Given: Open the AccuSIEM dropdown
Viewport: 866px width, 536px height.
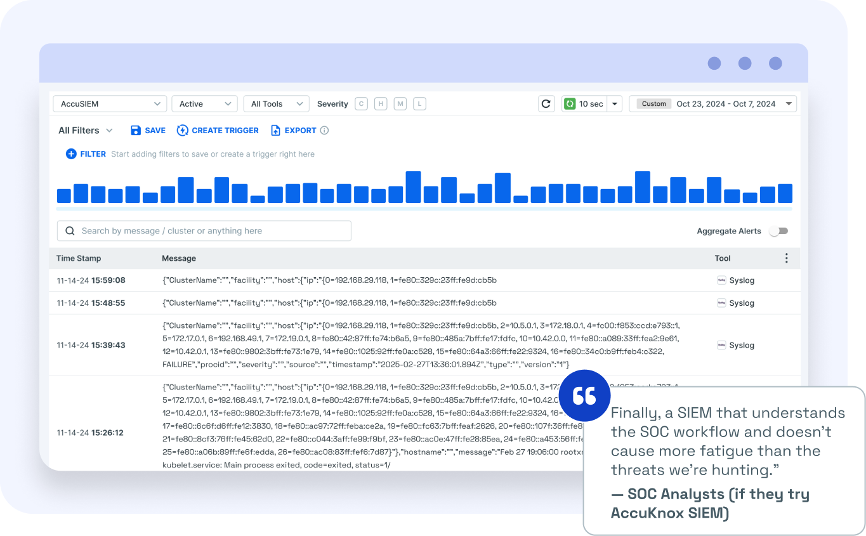Looking at the screenshot, I should 110,104.
